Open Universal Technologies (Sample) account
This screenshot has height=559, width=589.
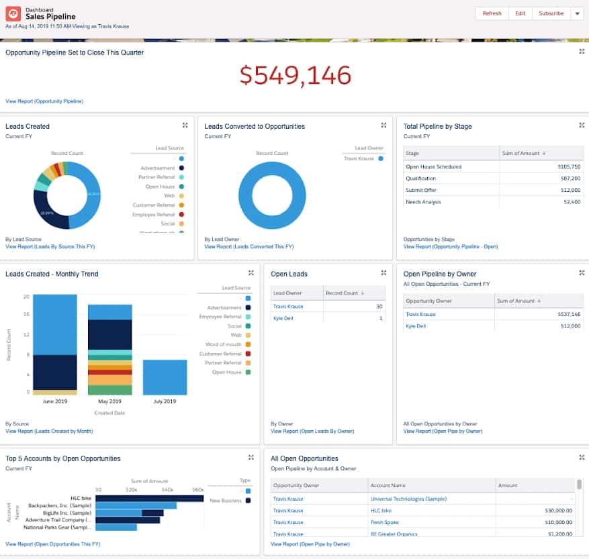click(408, 499)
